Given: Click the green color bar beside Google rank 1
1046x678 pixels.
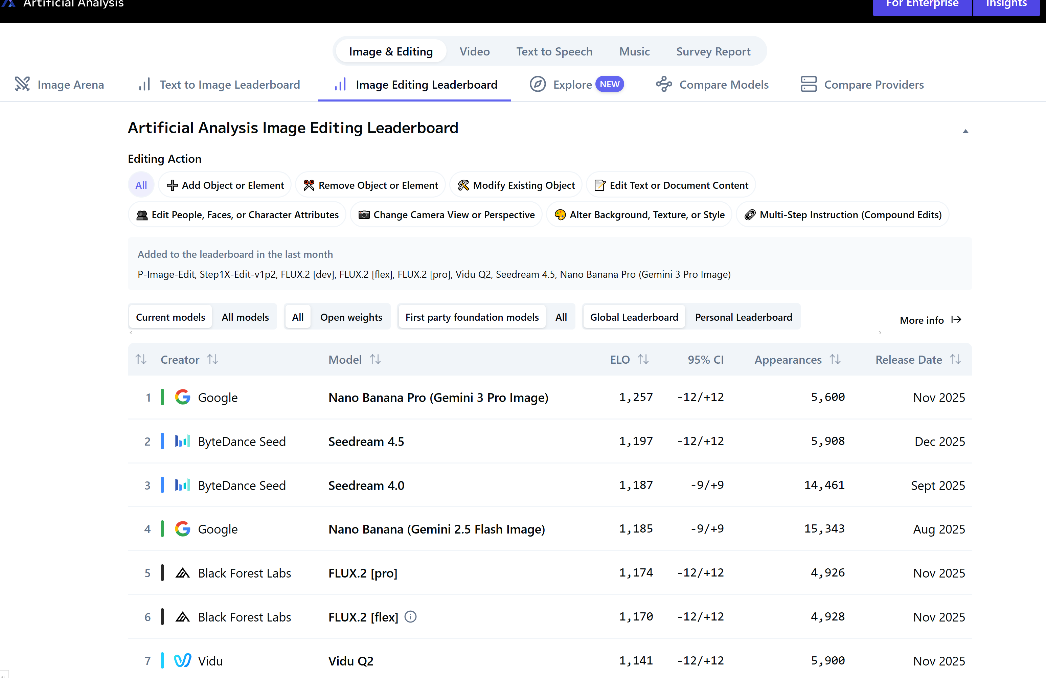Looking at the screenshot, I should tap(163, 397).
